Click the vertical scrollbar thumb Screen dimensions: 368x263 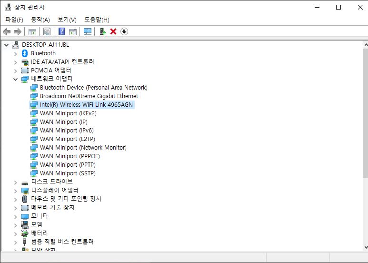366,113
